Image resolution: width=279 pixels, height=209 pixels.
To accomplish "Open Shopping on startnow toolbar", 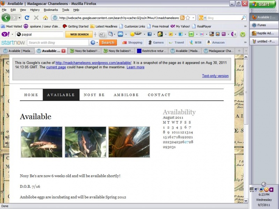I will click(x=133, y=42).
